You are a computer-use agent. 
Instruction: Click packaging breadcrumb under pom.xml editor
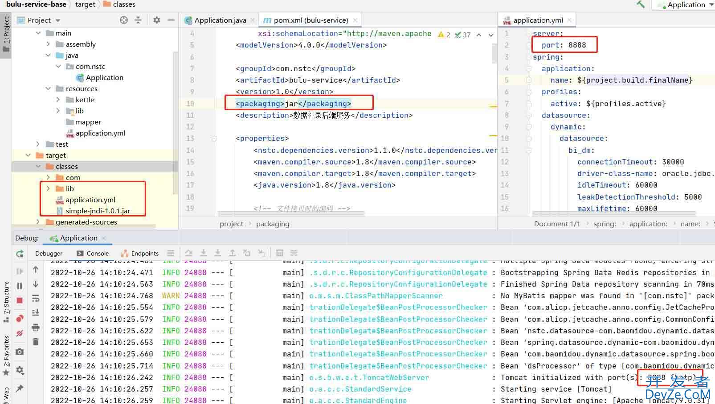(273, 224)
